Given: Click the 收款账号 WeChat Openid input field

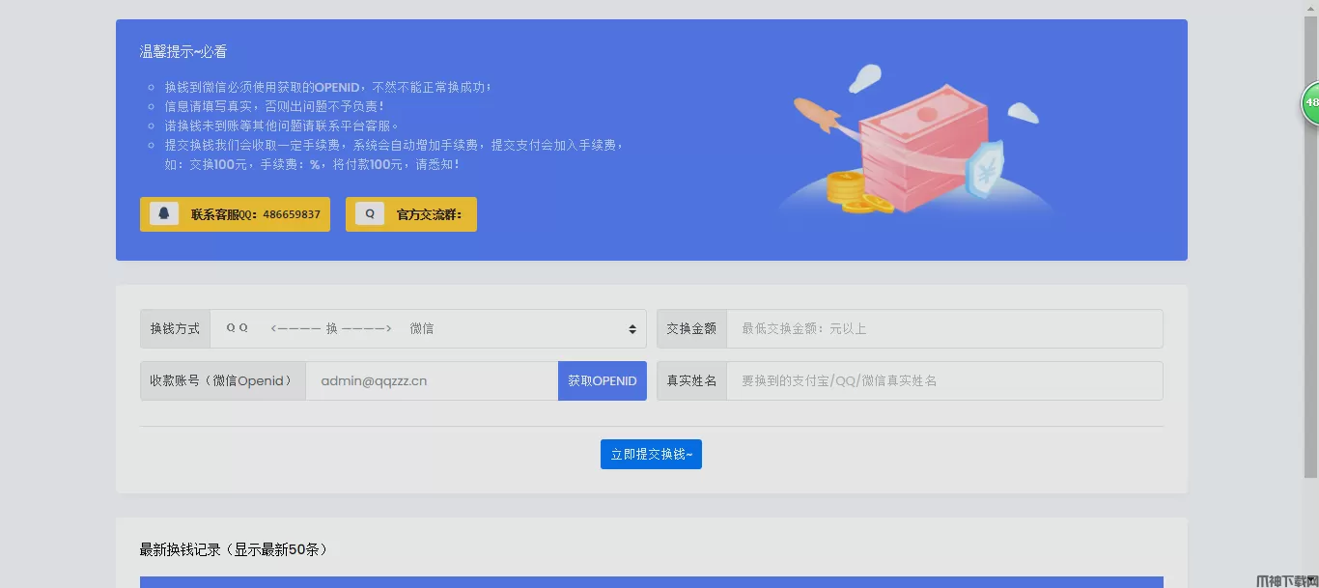Looking at the screenshot, I should pyautogui.click(x=432, y=380).
